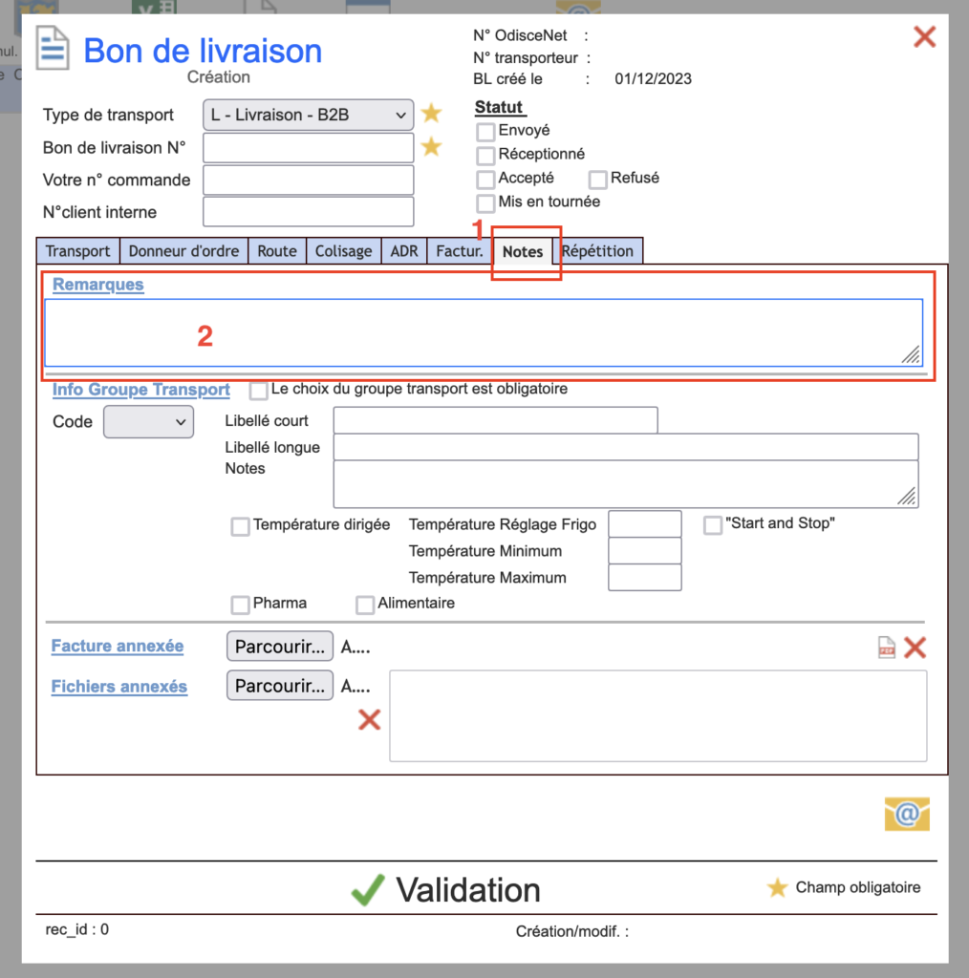Viewport: 969px width, 978px height.
Task: Click the PDF icon beside Facture annexée
Action: tap(887, 648)
